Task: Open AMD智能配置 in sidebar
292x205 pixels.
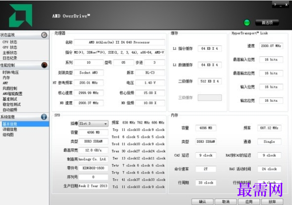Action: (12, 94)
